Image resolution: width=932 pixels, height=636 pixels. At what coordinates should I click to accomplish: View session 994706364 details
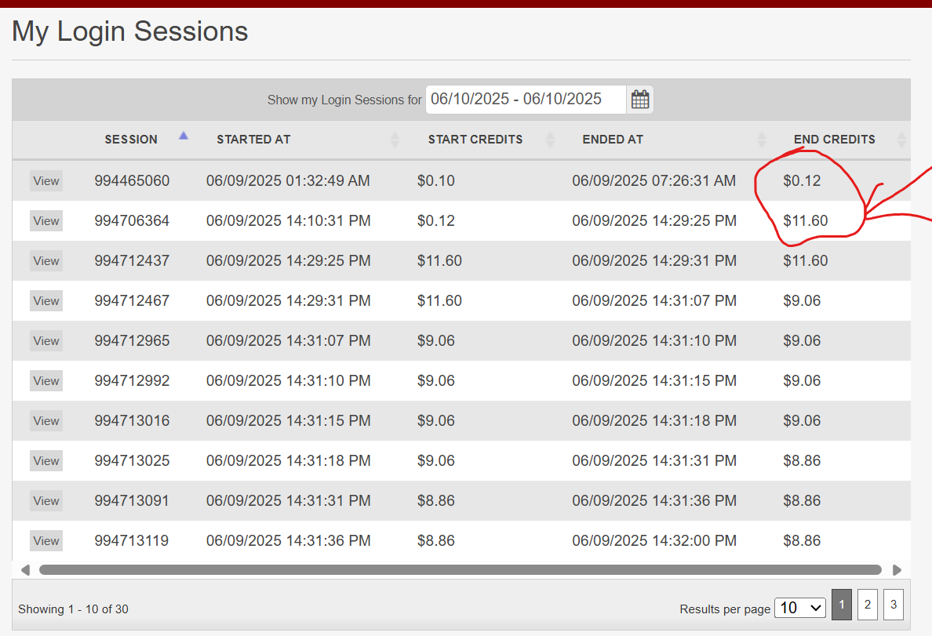(x=46, y=221)
